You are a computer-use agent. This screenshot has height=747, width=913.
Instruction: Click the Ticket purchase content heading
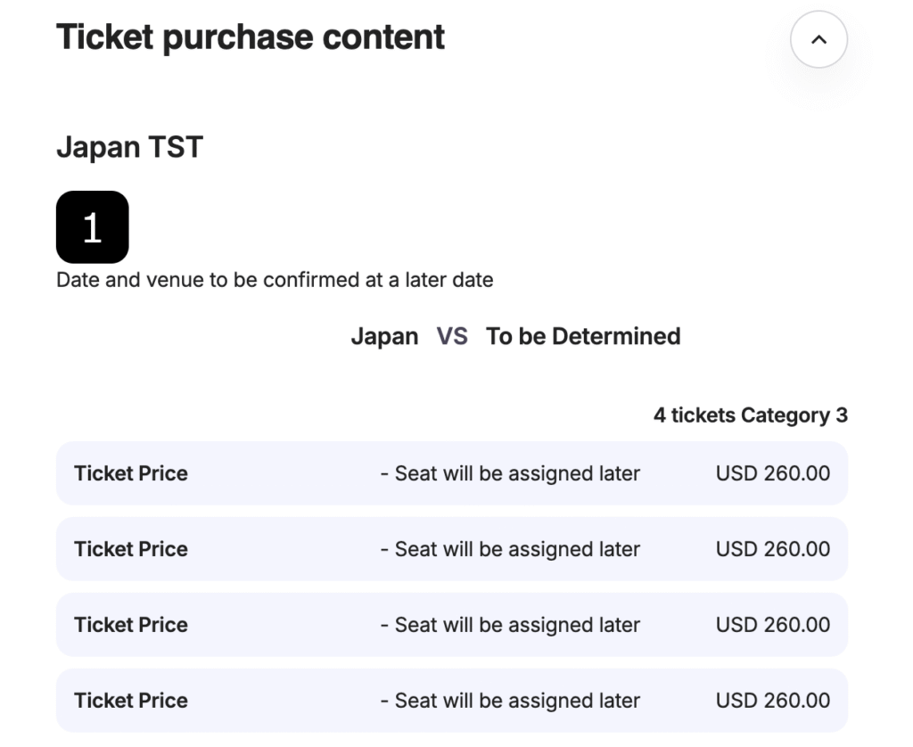tap(251, 37)
